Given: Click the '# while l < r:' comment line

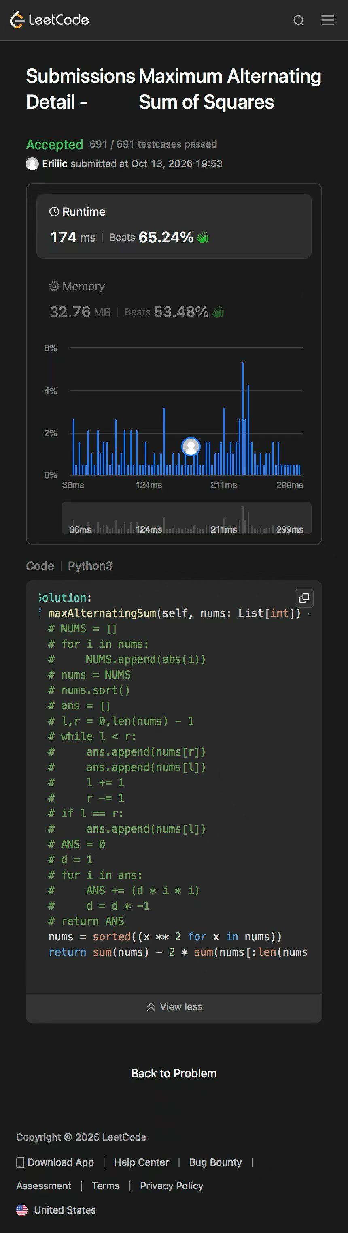Looking at the screenshot, I should click(92, 736).
